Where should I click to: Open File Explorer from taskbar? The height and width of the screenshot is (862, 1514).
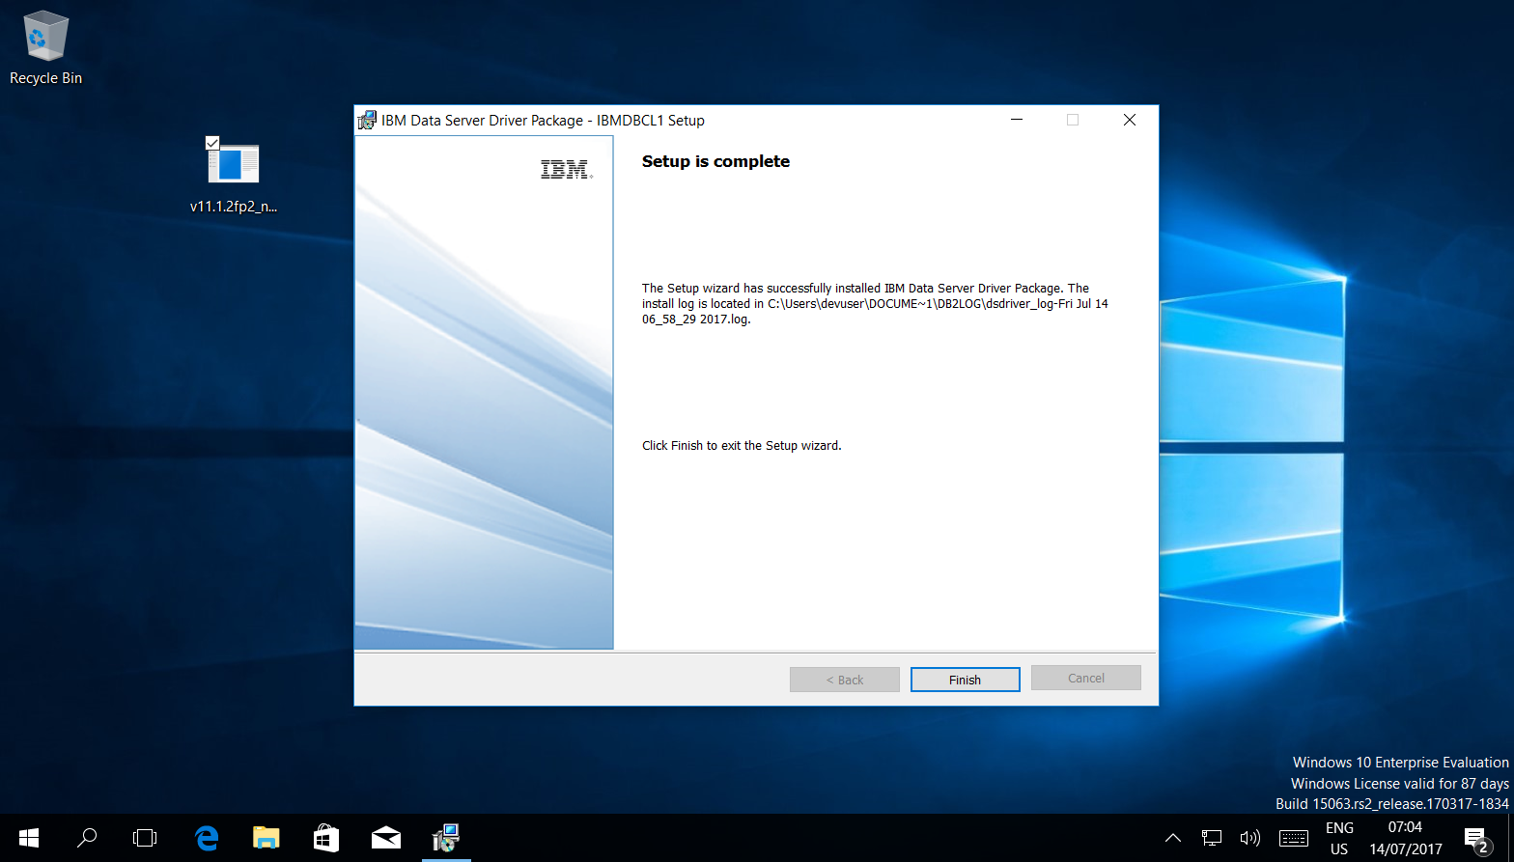pos(266,838)
